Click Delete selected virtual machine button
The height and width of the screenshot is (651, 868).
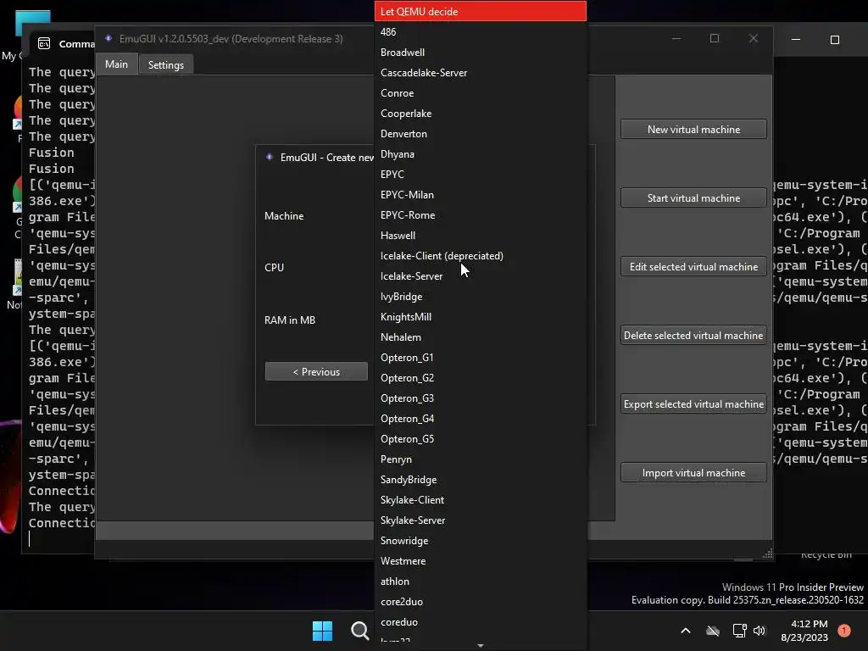[x=693, y=336]
